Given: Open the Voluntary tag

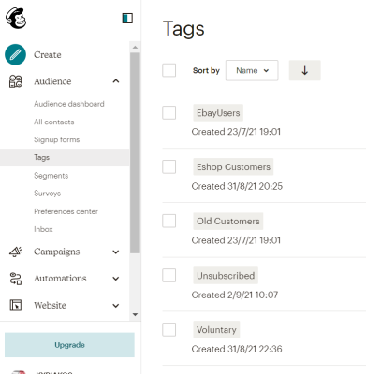Looking at the screenshot, I should click(x=216, y=329).
